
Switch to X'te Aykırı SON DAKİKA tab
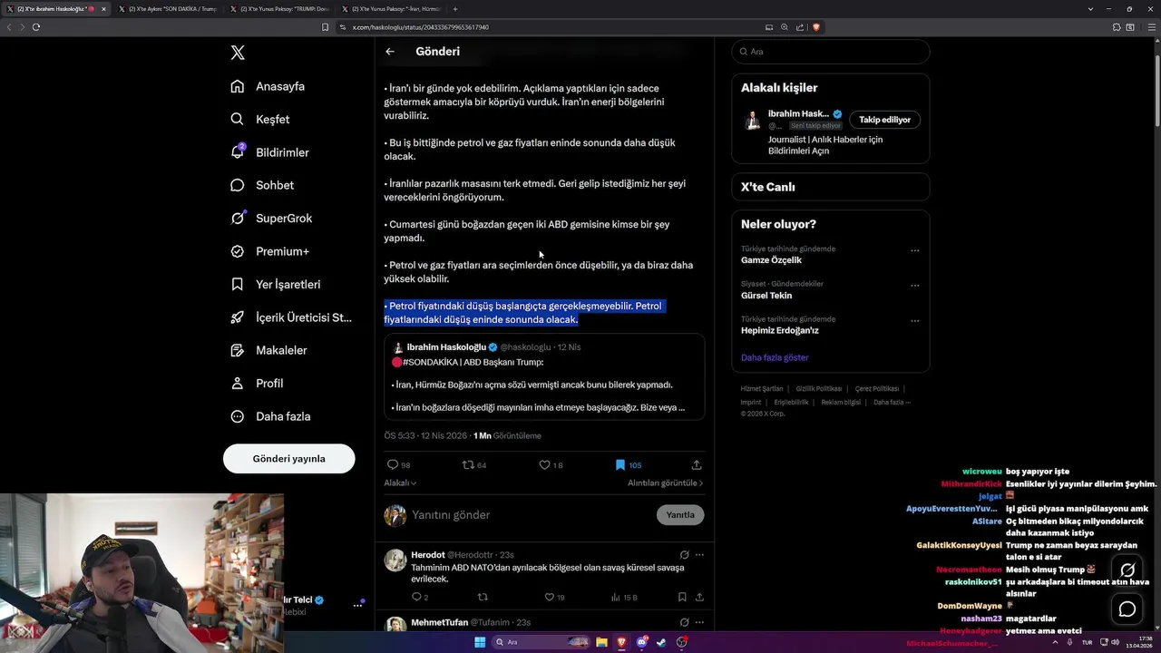pos(167,9)
